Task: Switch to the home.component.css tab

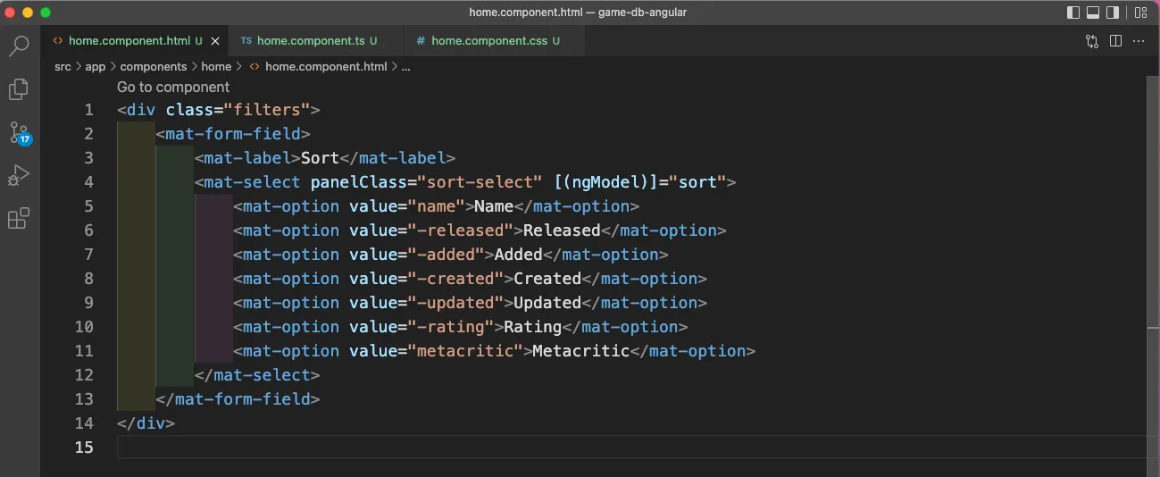Action: [496, 41]
